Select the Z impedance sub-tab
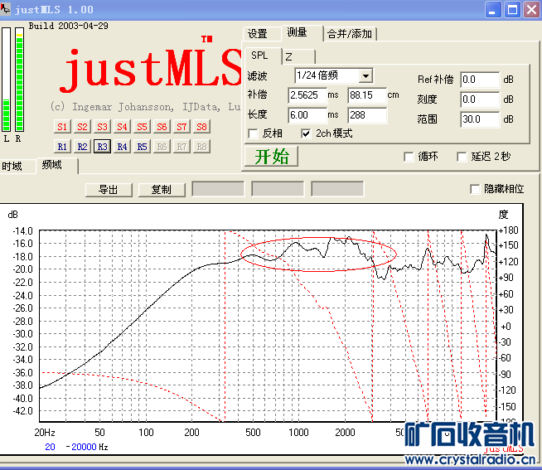This screenshot has height=470, width=542. click(298, 56)
